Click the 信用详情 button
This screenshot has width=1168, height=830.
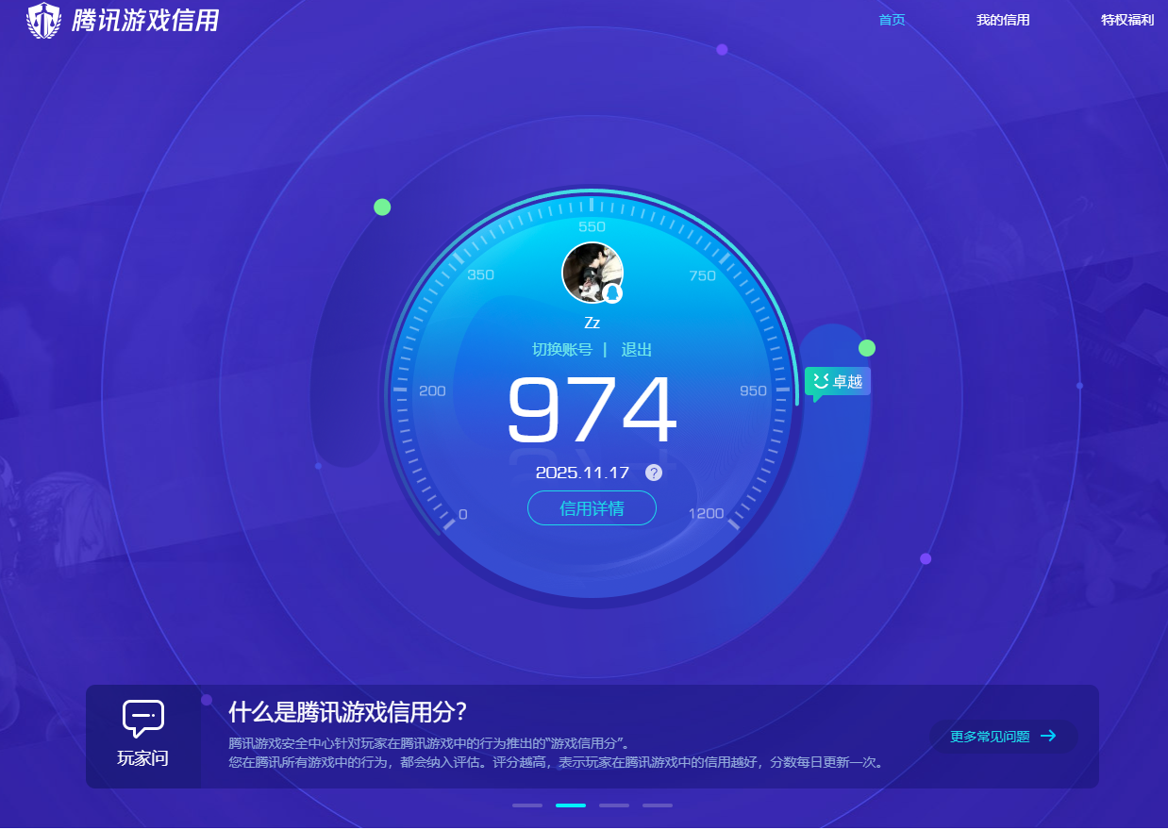(592, 508)
